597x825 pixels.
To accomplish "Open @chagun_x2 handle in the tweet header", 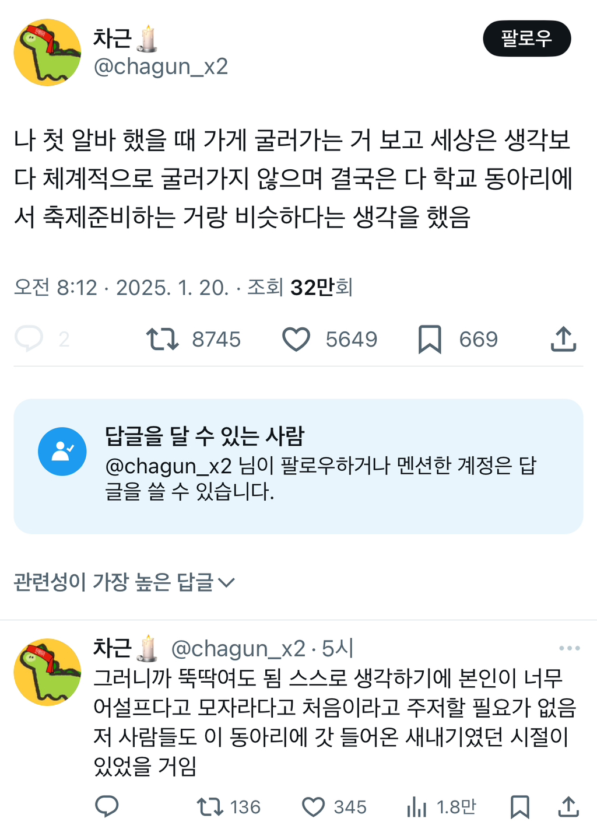I will (160, 67).
